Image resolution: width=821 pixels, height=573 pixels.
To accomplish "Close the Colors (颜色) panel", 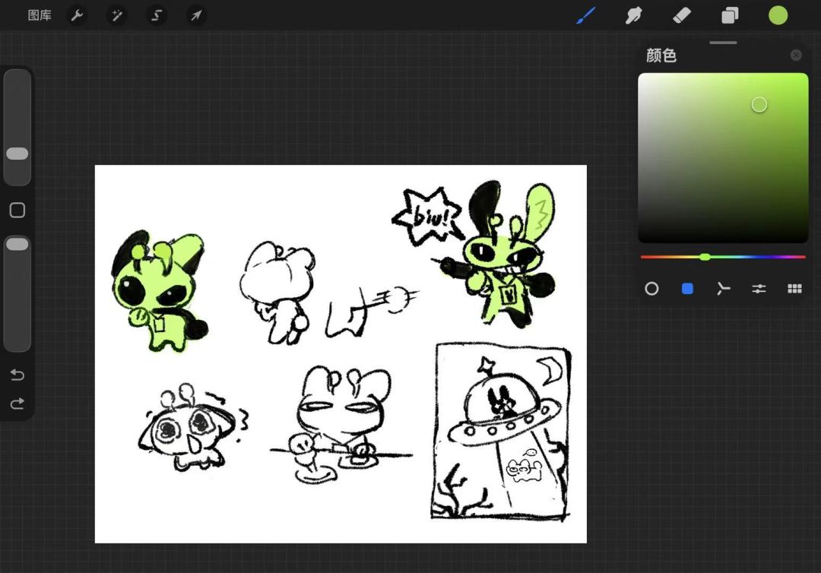I will 796,55.
